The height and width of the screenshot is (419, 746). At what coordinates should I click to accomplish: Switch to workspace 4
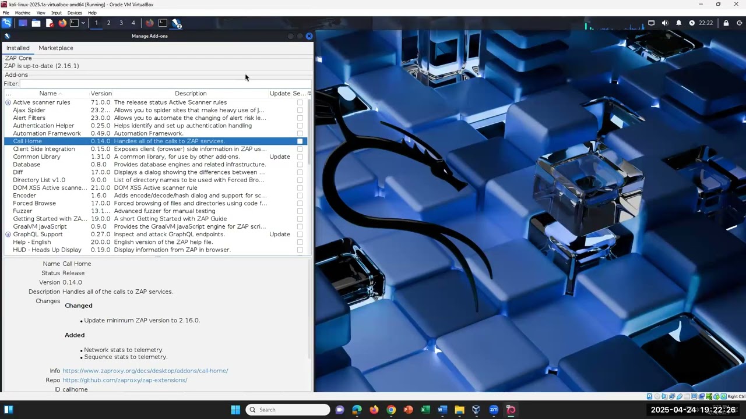click(133, 23)
